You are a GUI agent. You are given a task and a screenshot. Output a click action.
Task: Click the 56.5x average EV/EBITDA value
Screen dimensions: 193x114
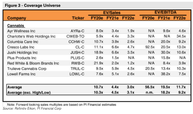[150, 87]
